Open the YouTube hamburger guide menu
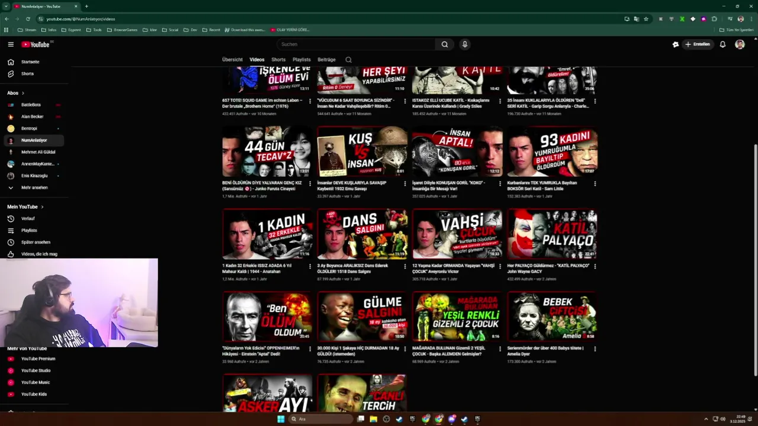Image resolution: width=758 pixels, height=426 pixels. [x=11, y=44]
